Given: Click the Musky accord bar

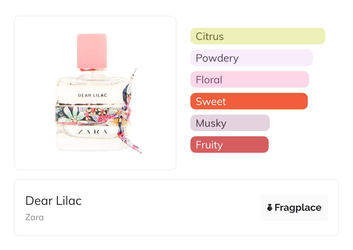Looking at the screenshot, I should [x=230, y=123].
